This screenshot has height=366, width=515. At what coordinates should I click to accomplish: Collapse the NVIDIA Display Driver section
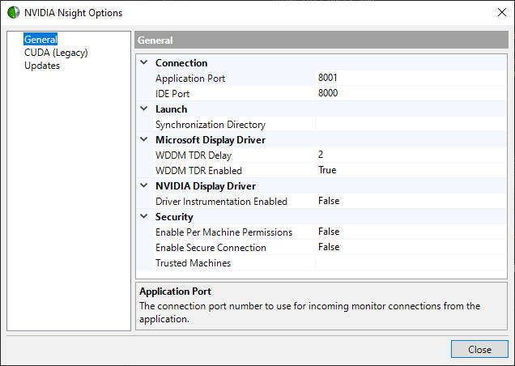144,185
